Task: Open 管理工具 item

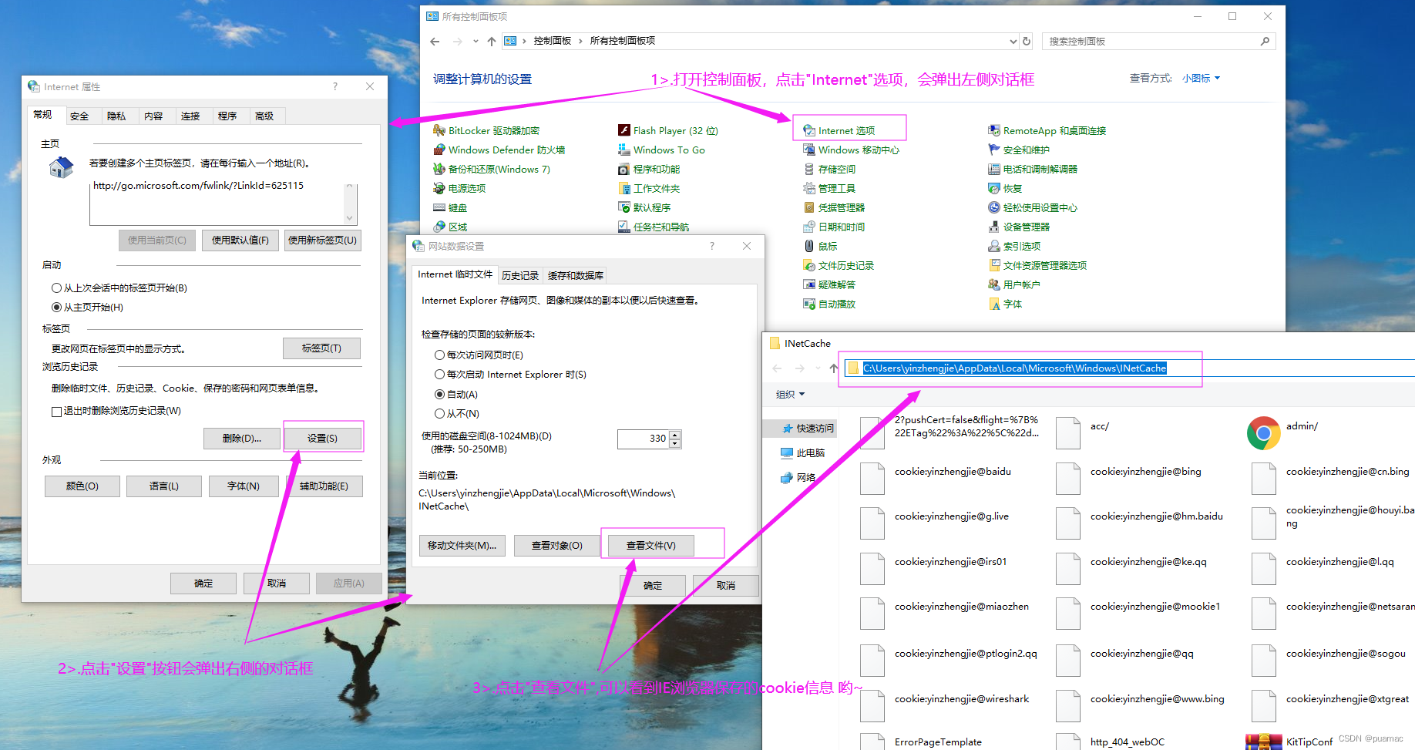Action: pyautogui.click(x=829, y=189)
